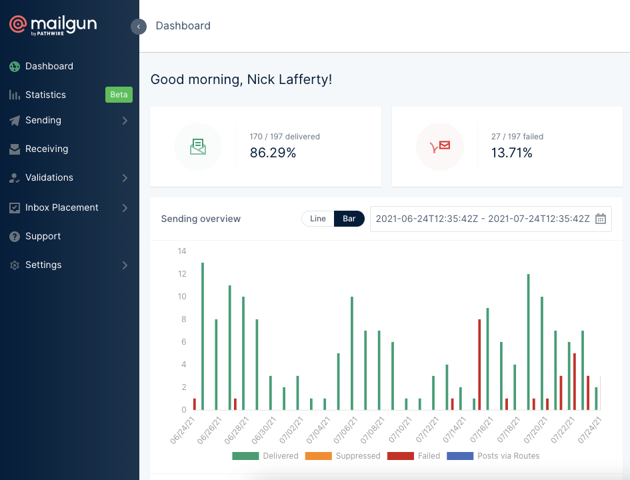Open the Dashboard from the sidebar icon
Image resolution: width=630 pixels, height=480 pixels.
14,66
